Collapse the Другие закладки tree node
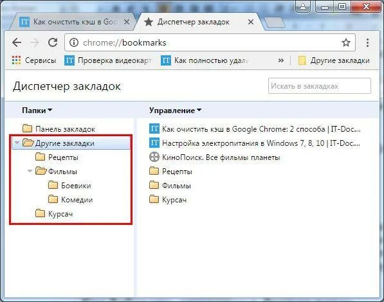Viewport: 384px width, 302px height. click(17, 143)
